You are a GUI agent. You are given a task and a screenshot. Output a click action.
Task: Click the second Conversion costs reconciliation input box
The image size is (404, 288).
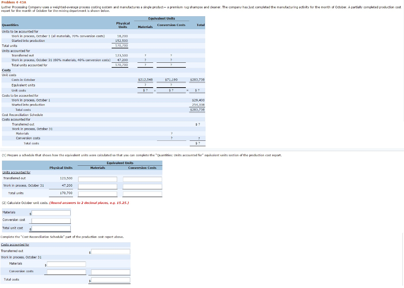coord(111,271)
